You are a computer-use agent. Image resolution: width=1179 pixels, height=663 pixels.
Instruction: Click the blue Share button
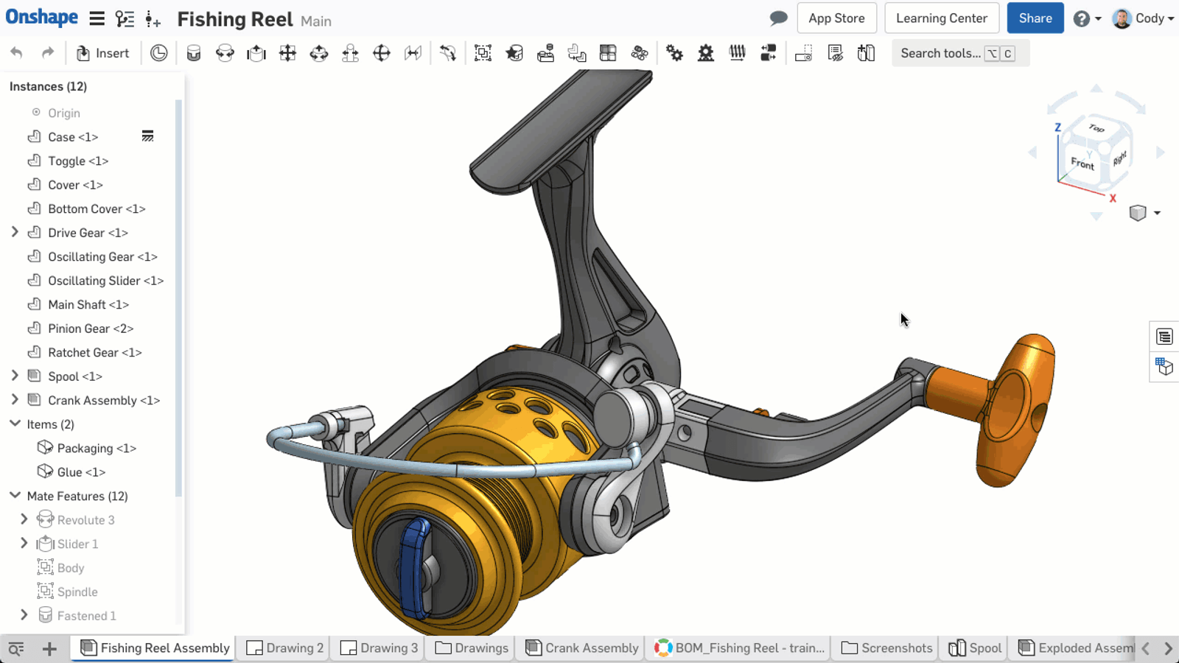pos(1035,18)
